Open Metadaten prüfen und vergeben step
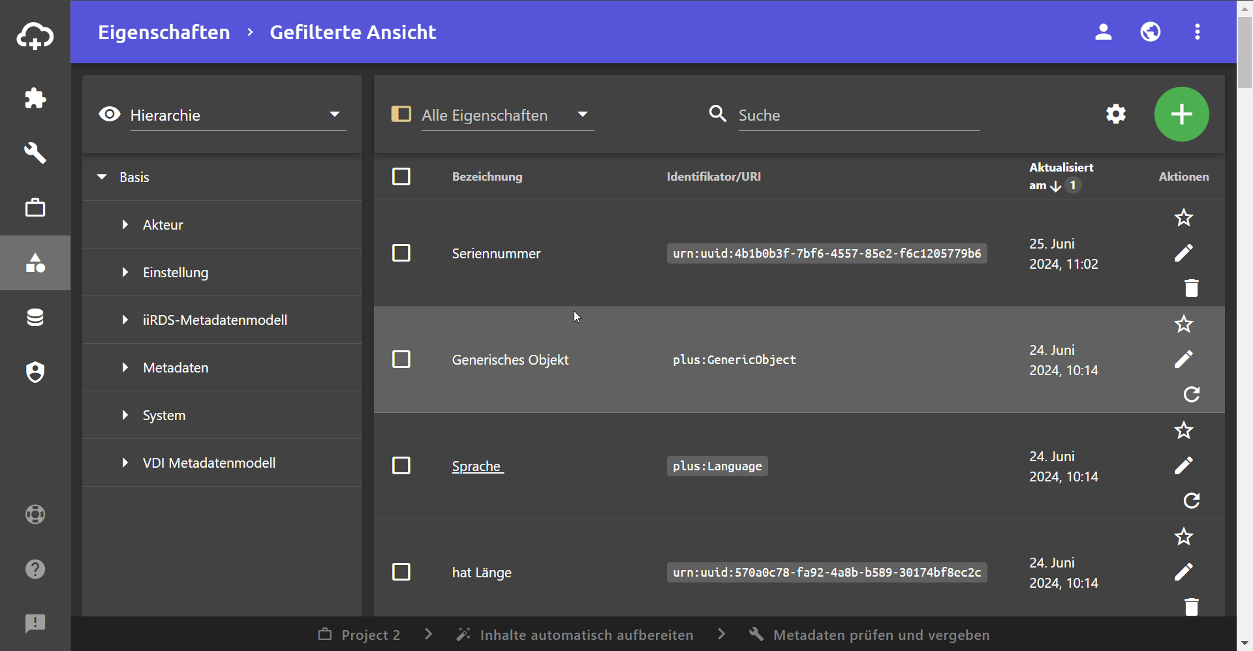This screenshot has width=1253, height=651. (x=869, y=635)
